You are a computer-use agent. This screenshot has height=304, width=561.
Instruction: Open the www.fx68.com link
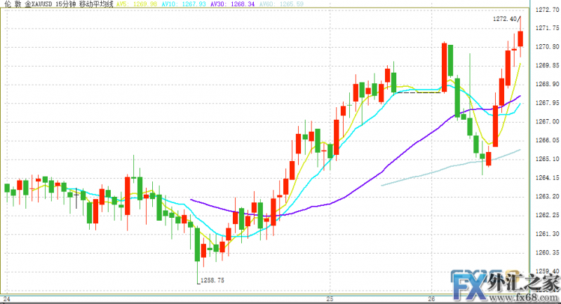(x=525, y=296)
